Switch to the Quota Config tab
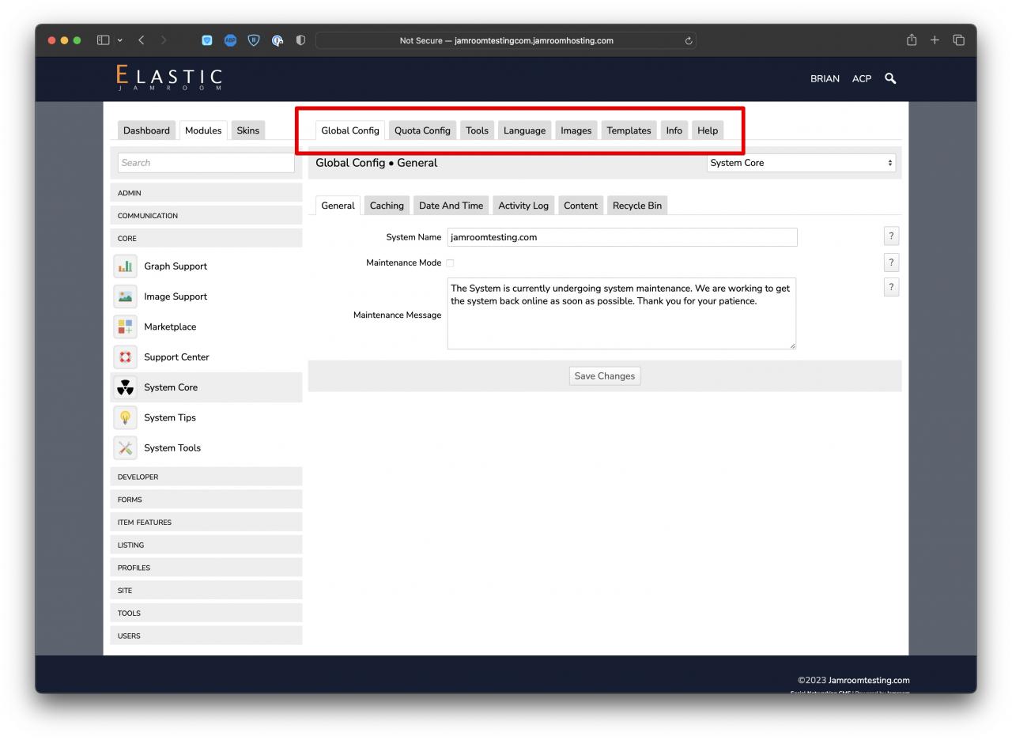This screenshot has width=1012, height=740. [x=422, y=130]
